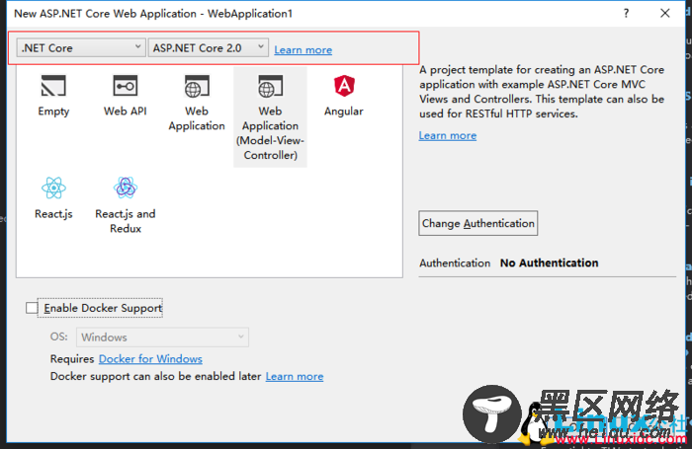The height and width of the screenshot is (449, 692).
Task: Open the Docker for Windows link
Action: pyautogui.click(x=150, y=359)
